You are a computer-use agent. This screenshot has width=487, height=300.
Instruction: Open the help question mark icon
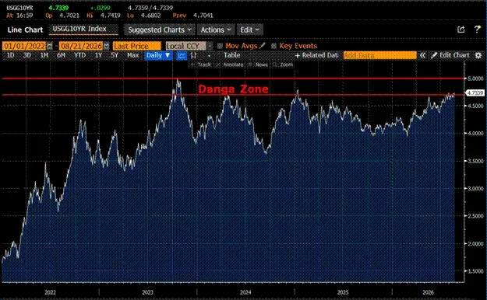click(x=478, y=29)
